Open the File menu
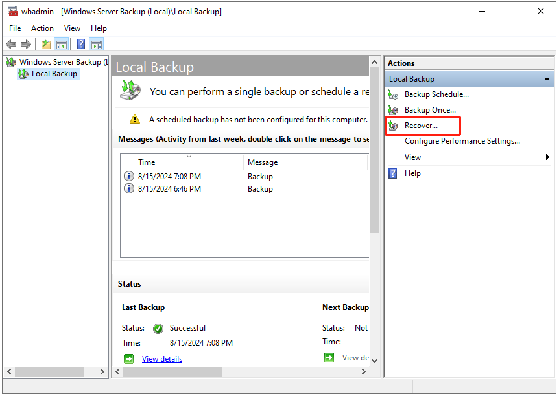The width and height of the screenshot is (559, 396). tap(15, 28)
